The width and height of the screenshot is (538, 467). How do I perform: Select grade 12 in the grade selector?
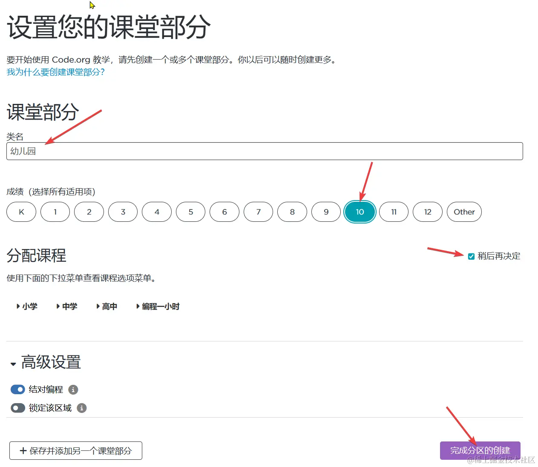(427, 212)
